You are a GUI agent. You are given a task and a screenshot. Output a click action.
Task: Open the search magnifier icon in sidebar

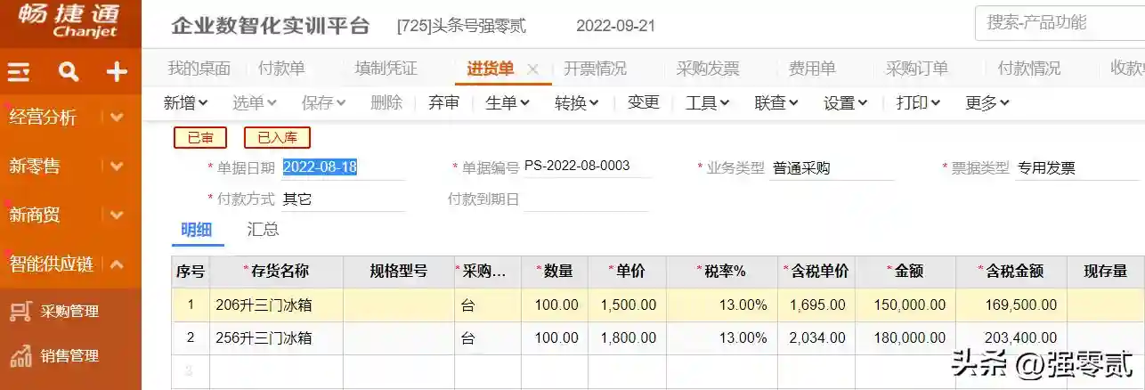pyautogui.click(x=69, y=72)
